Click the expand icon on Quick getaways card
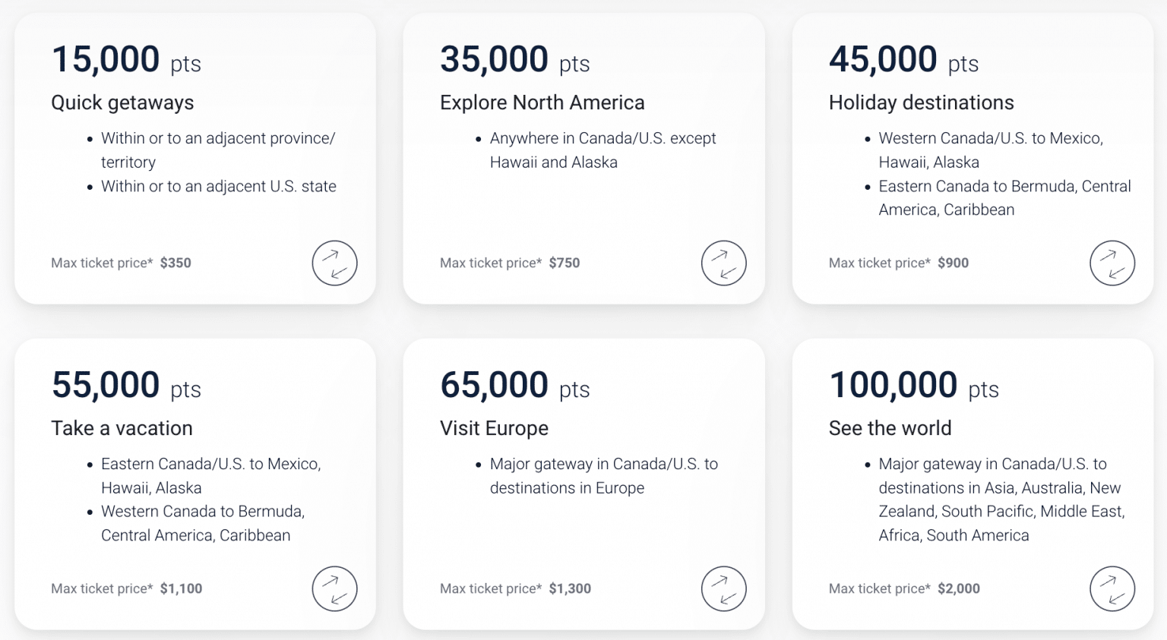This screenshot has width=1167, height=640. click(334, 263)
